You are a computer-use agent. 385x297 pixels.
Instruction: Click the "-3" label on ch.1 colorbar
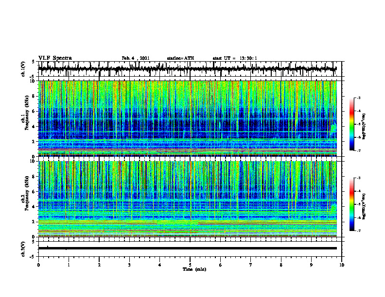[x=359, y=98]
